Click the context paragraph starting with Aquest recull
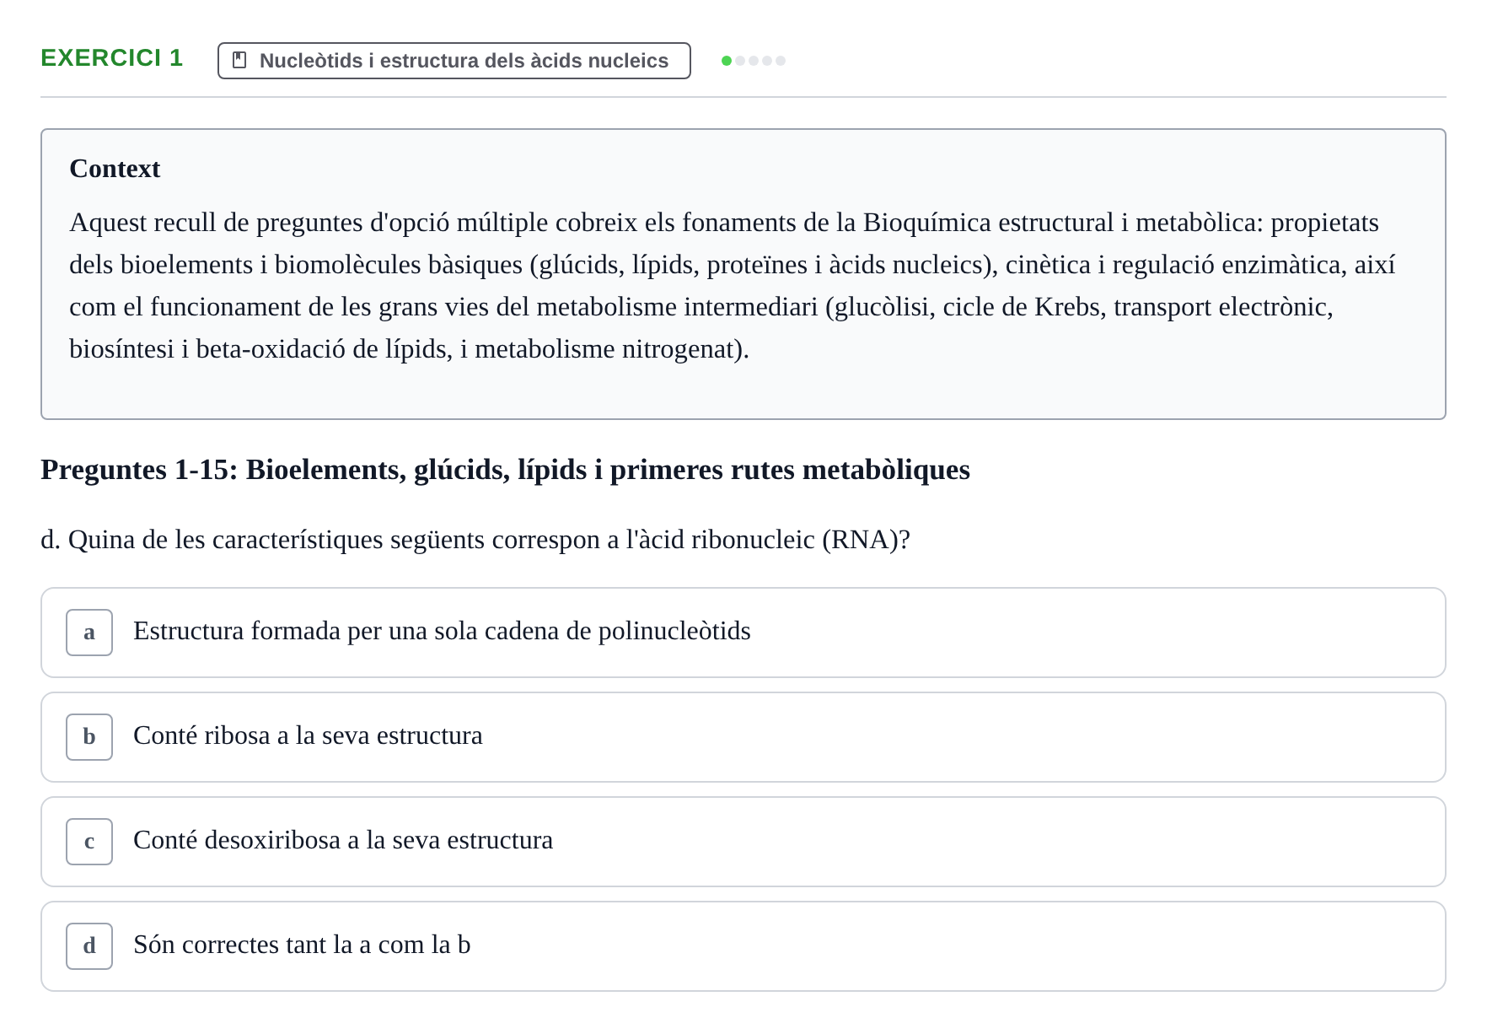This screenshot has width=1487, height=1034. point(732,286)
